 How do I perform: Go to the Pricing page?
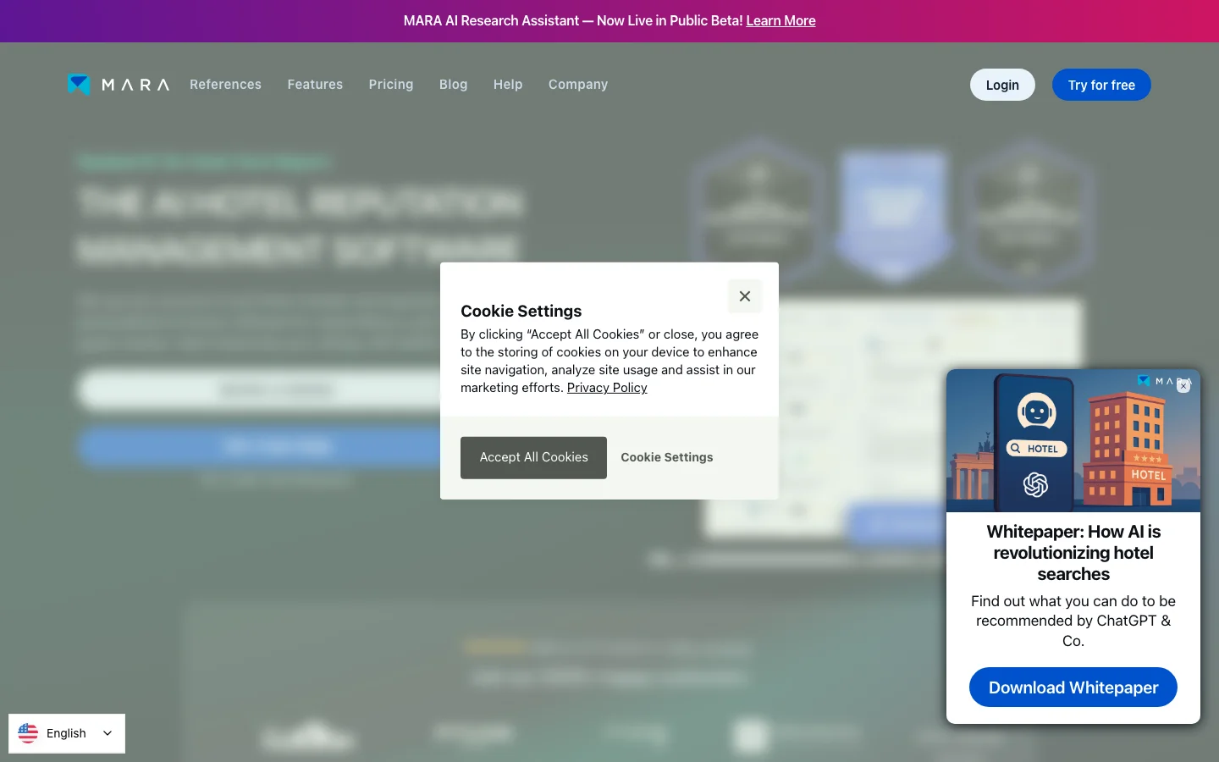(391, 85)
